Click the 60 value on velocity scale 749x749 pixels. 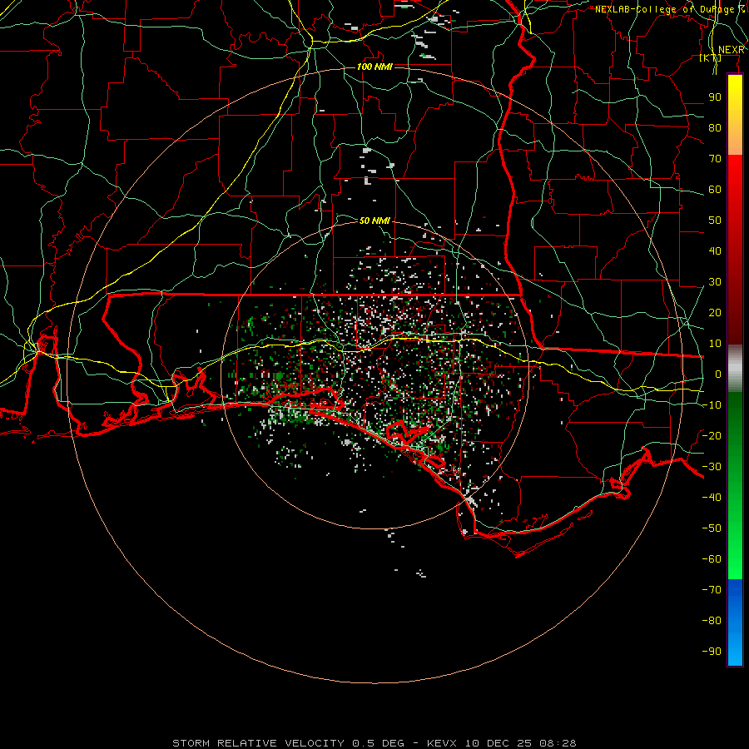(x=715, y=189)
